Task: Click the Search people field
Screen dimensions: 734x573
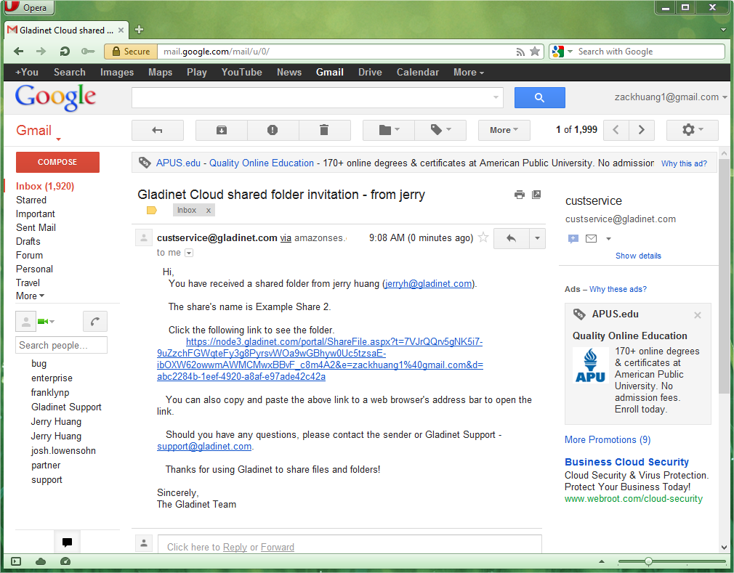Action: (x=61, y=345)
